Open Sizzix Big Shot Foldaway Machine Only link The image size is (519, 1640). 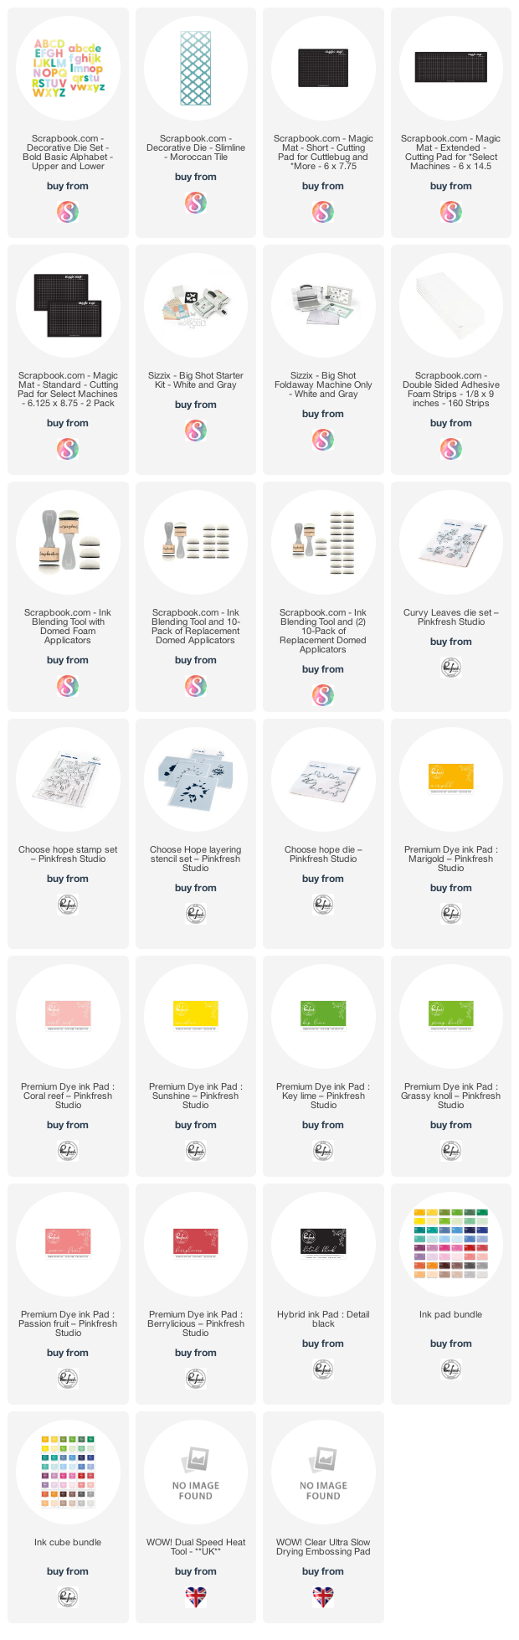323,384
